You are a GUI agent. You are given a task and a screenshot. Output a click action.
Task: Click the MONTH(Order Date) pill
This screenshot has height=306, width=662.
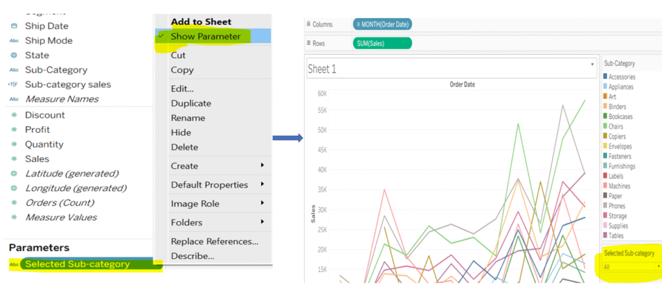click(383, 25)
